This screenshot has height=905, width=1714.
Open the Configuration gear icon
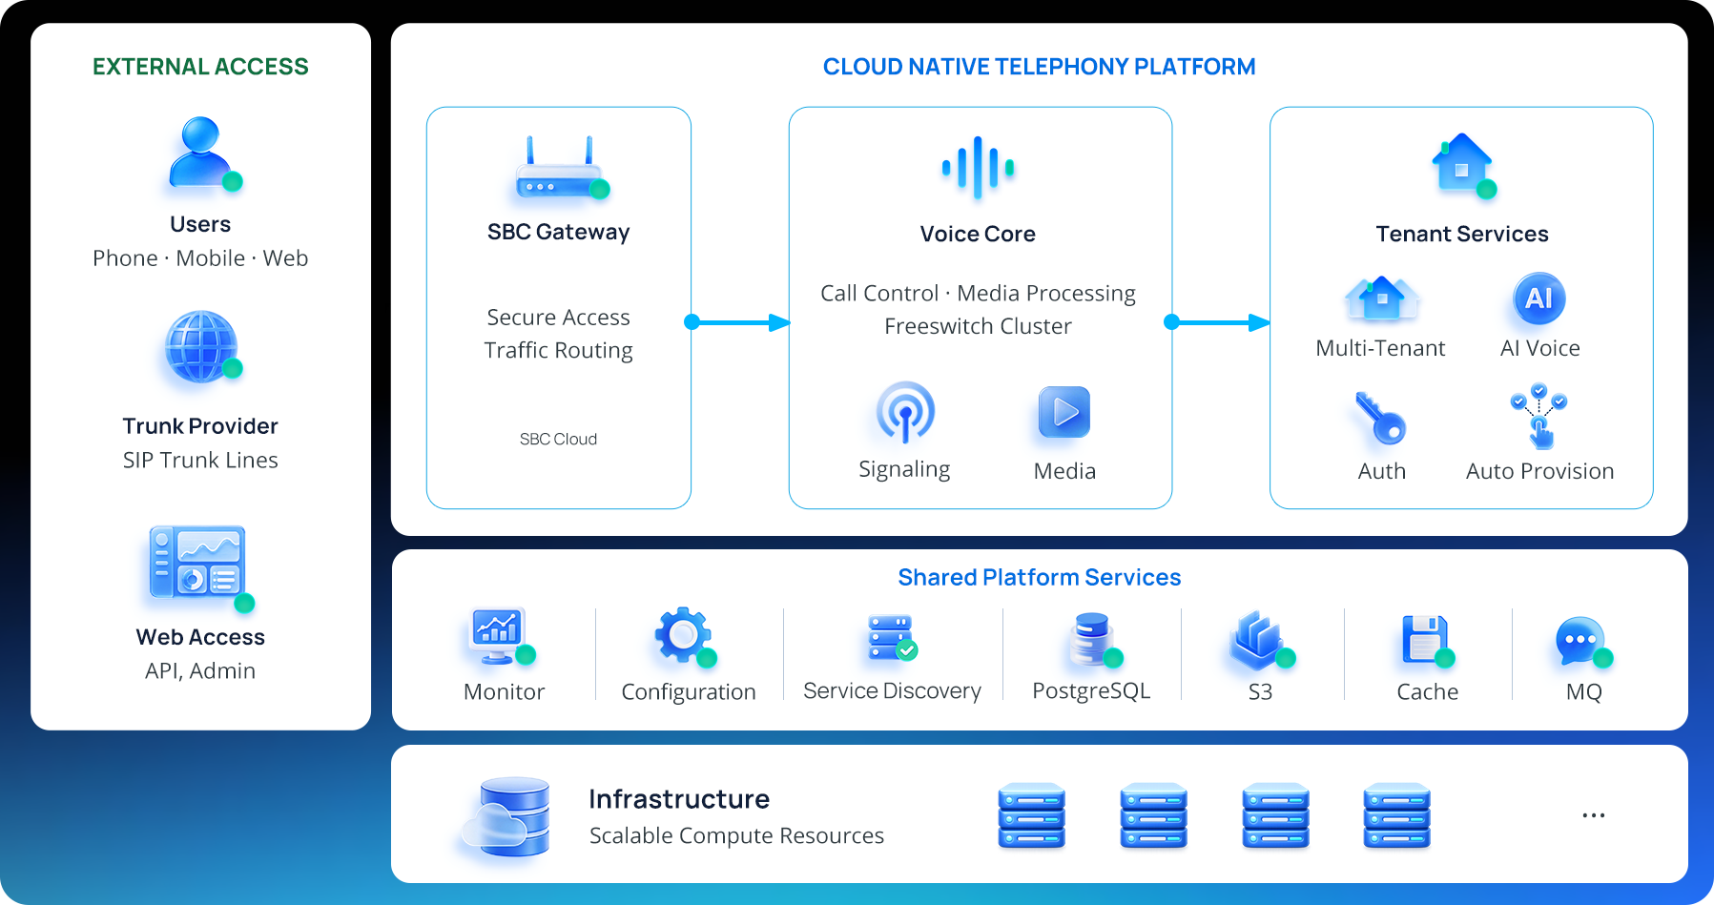coord(685,636)
